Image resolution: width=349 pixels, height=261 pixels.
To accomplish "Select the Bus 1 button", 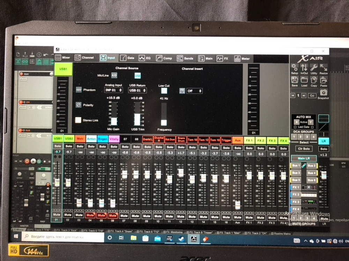I will coord(296,166).
